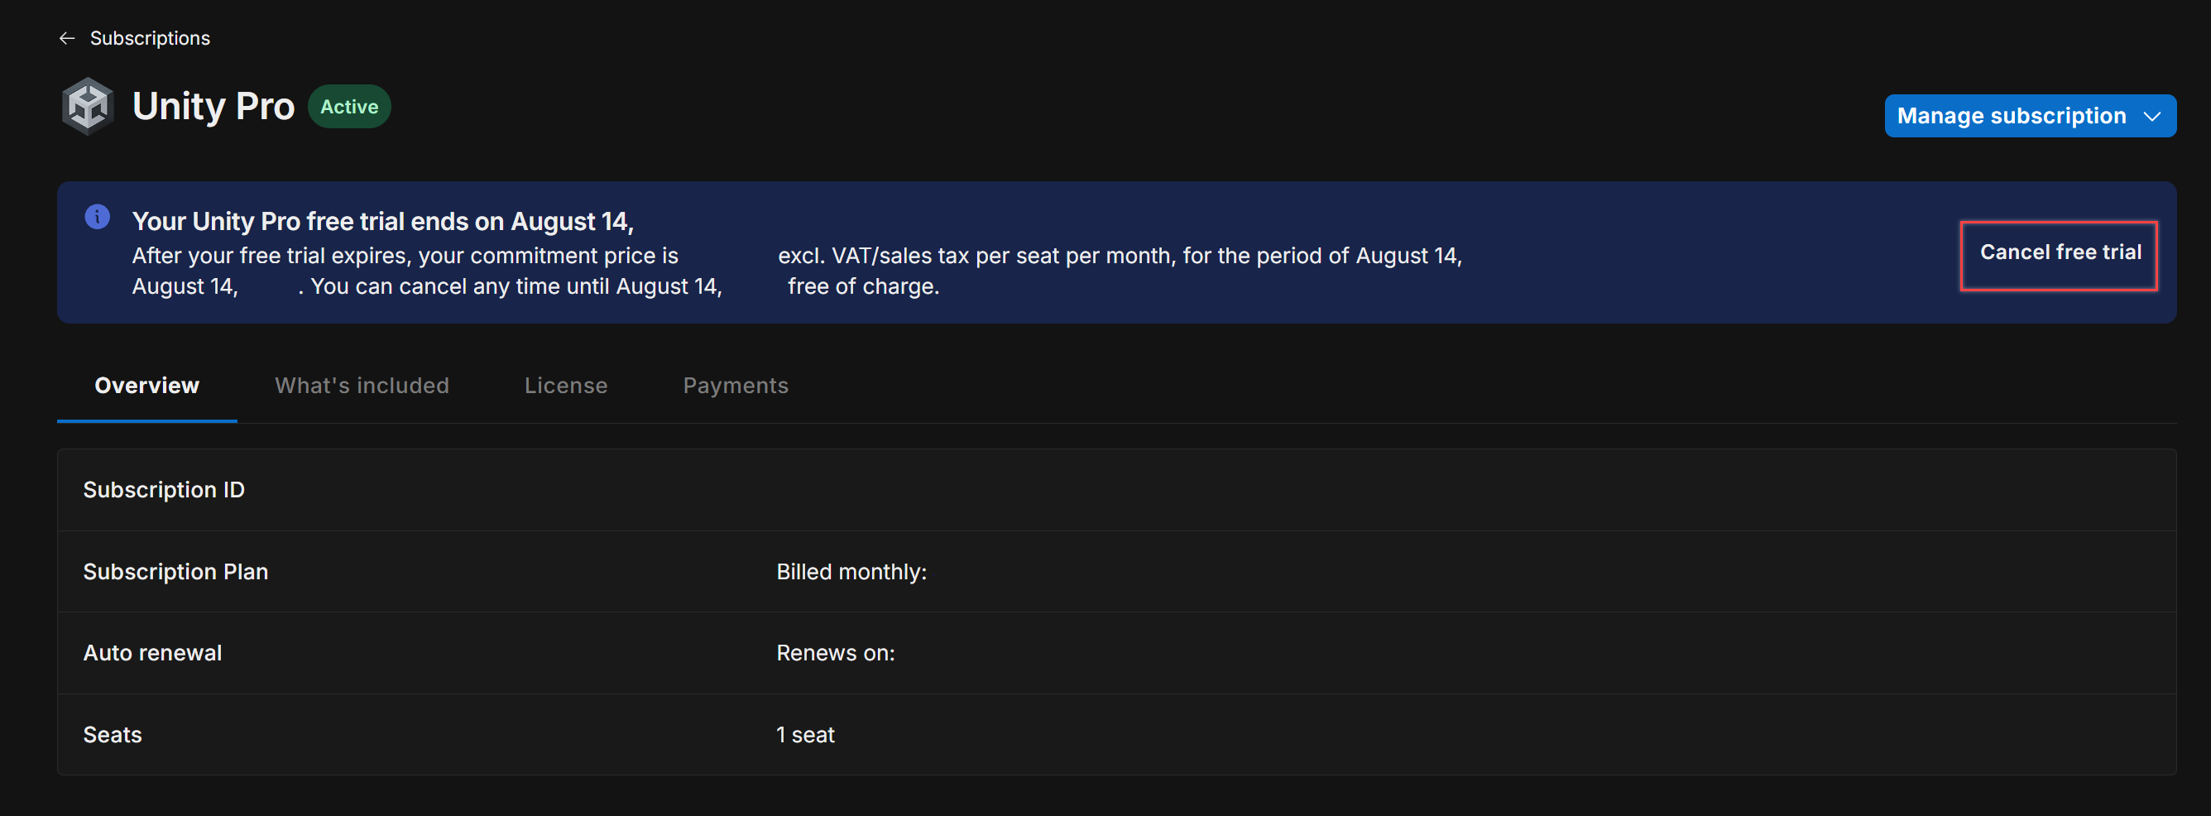View the Payments tab
The width and height of the screenshot is (2211, 816).
click(x=736, y=386)
